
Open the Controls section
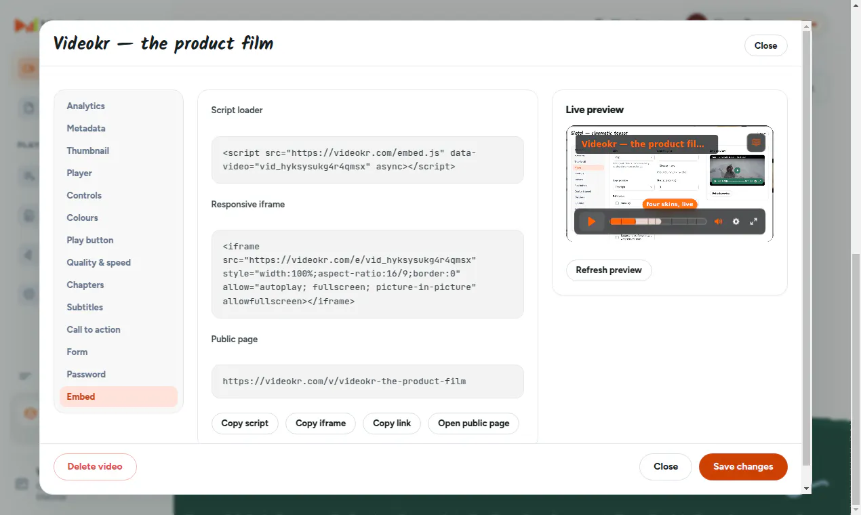119,195
